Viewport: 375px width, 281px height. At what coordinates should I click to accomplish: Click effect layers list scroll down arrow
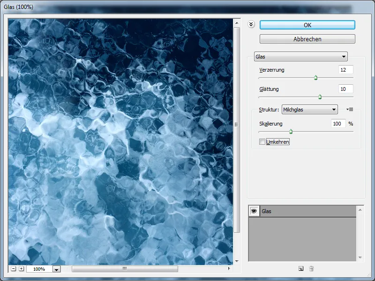pyautogui.click(x=360, y=257)
